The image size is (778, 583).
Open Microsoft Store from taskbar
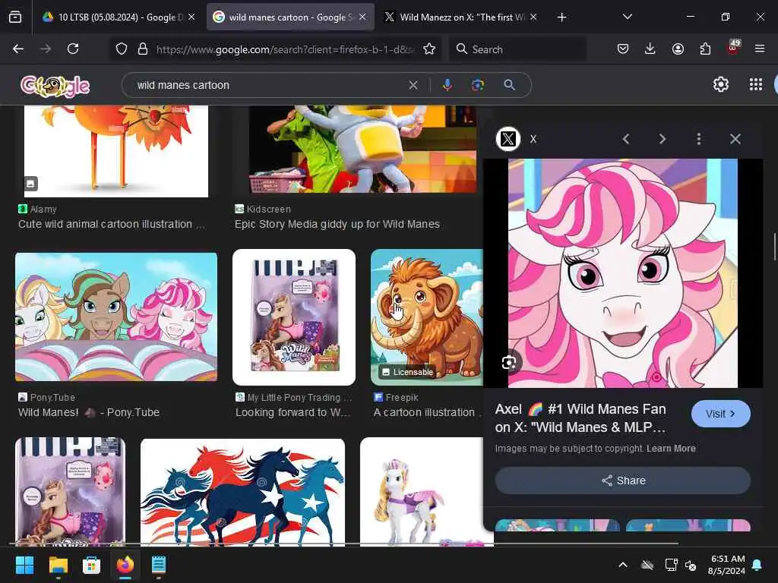point(91,565)
